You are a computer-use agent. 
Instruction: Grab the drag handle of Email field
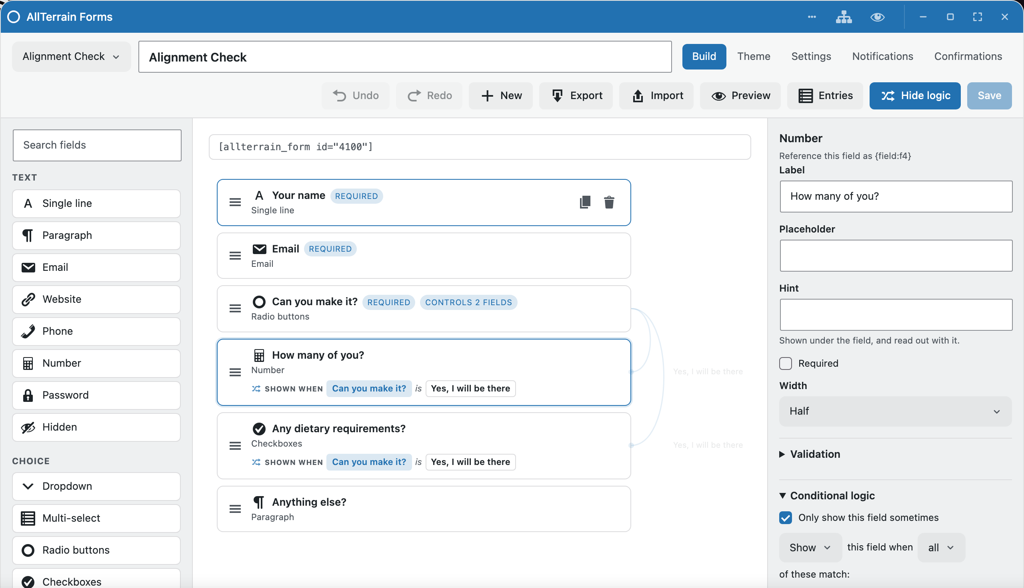[x=235, y=256]
